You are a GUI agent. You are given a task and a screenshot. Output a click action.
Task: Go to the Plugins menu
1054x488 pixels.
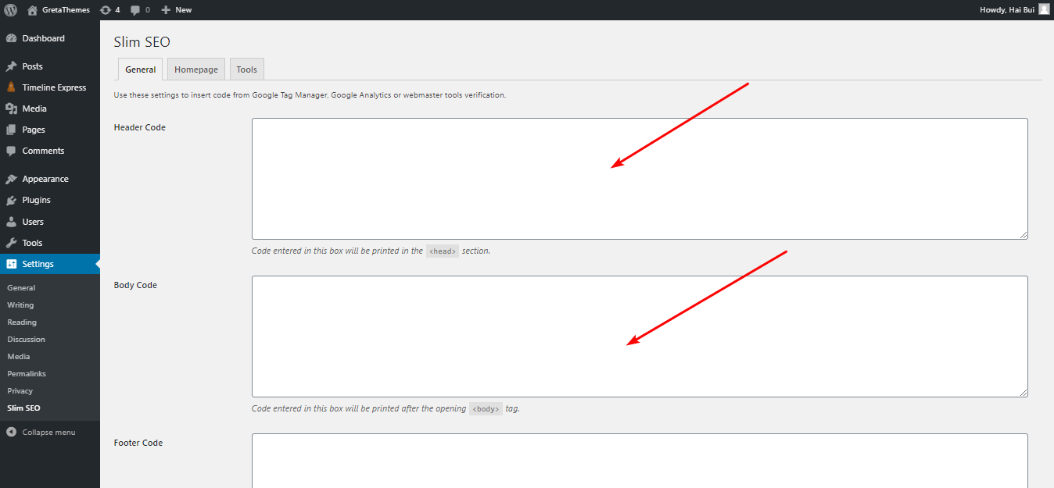(50, 200)
